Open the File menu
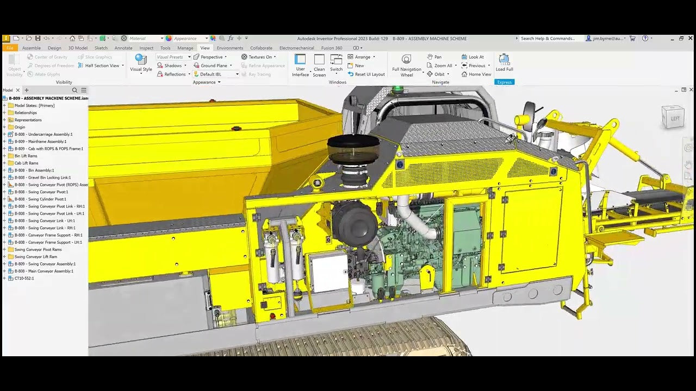Screen dimensions: 696x391 (x=10, y=48)
